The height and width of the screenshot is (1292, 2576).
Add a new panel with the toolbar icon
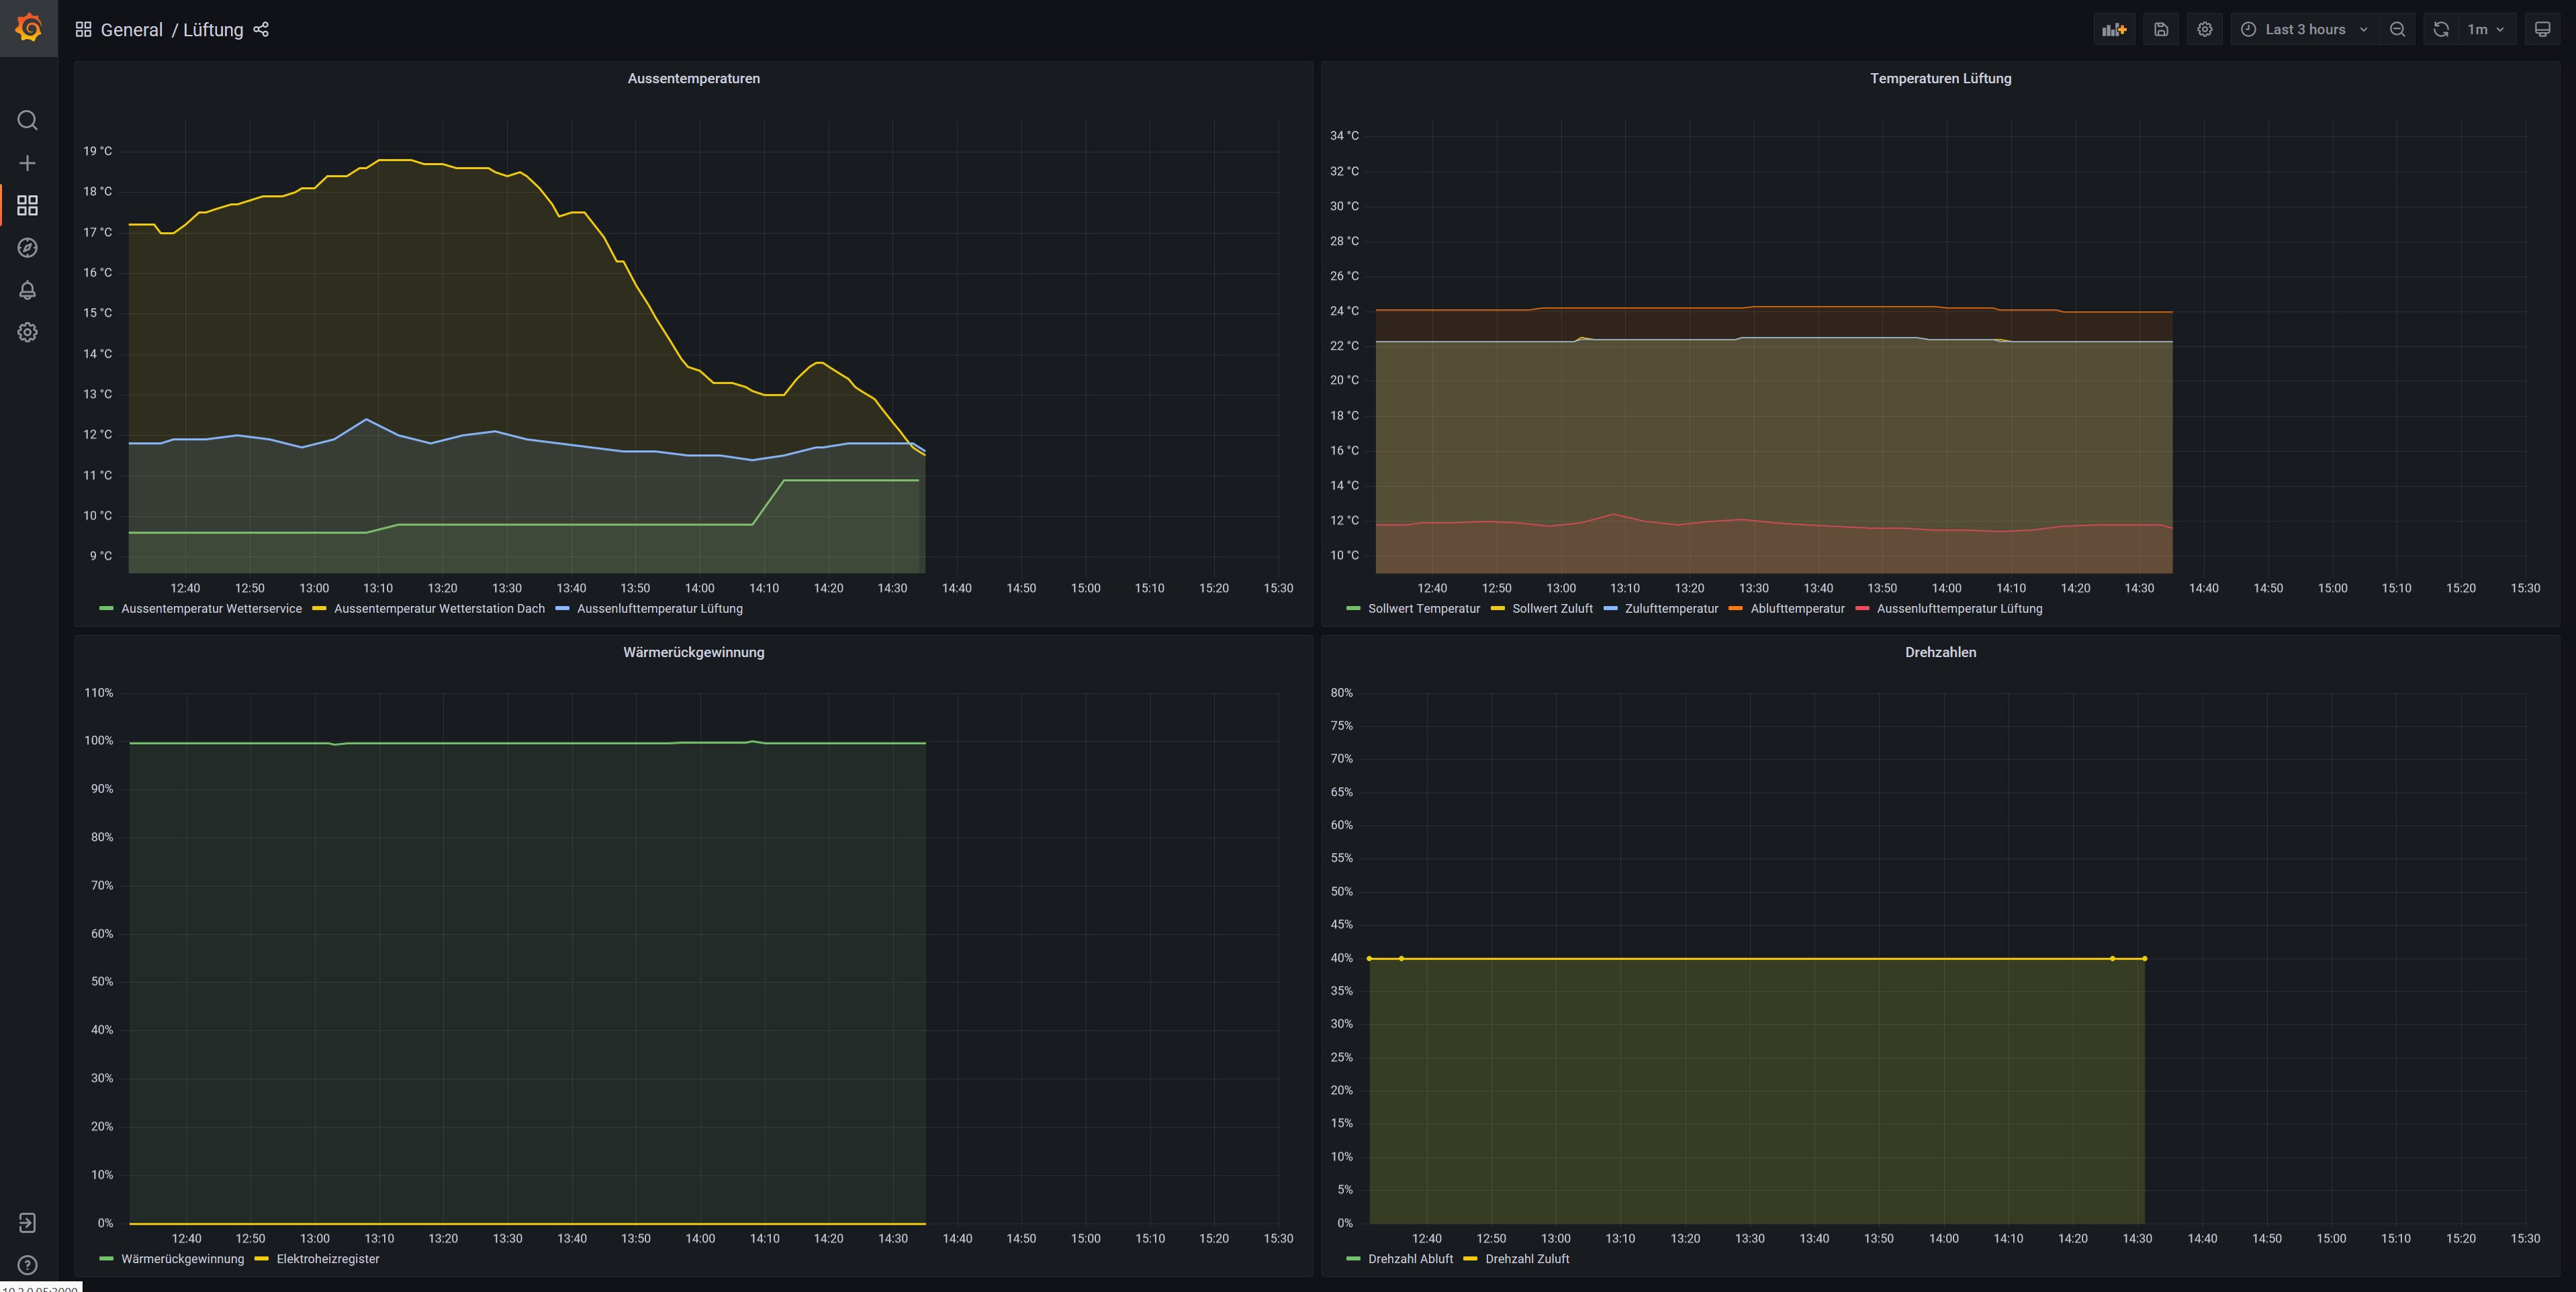click(x=2114, y=29)
